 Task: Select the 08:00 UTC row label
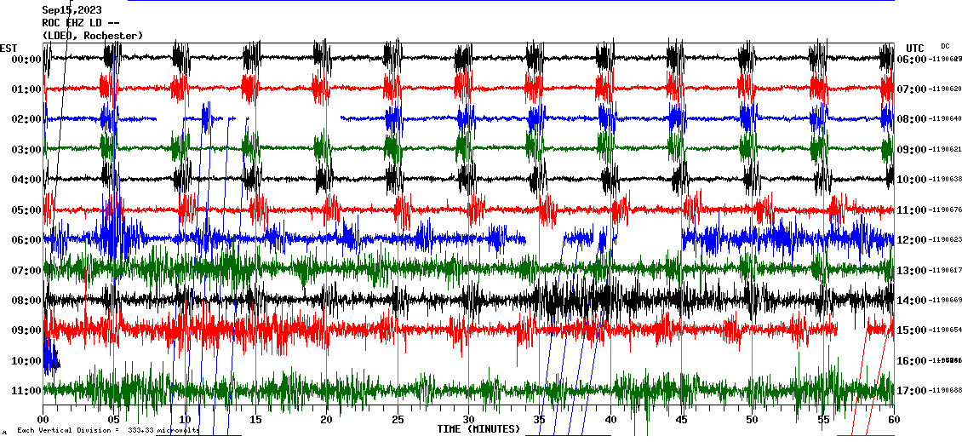point(912,120)
